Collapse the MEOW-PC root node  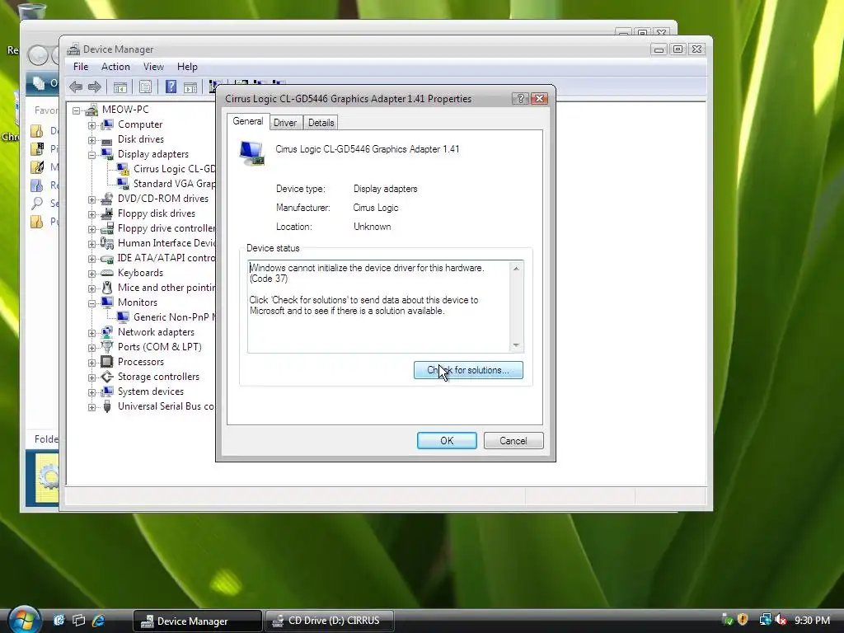click(77, 111)
